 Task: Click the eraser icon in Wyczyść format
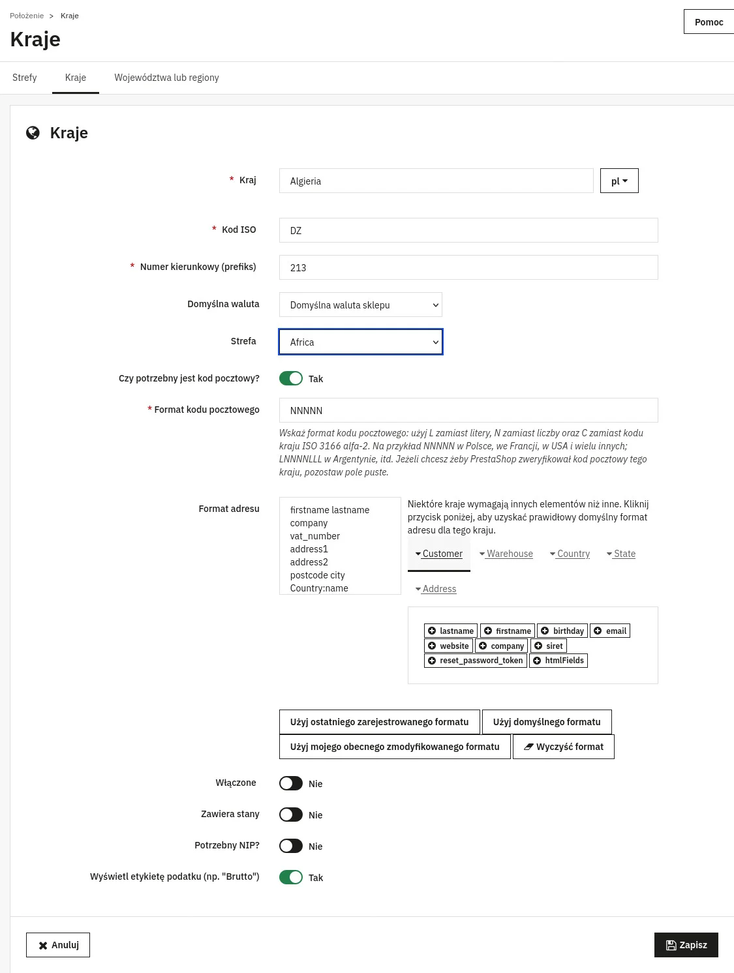click(x=528, y=747)
